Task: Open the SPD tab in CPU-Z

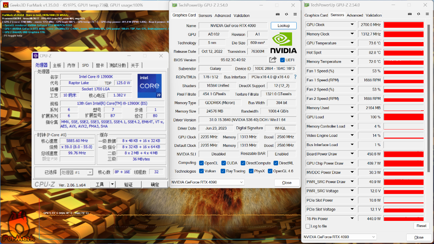Action: [85, 65]
